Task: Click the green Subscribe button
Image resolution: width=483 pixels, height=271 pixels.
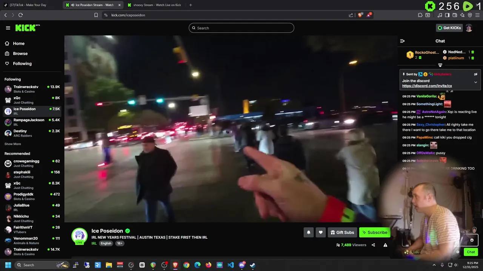Action: pos(375,233)
